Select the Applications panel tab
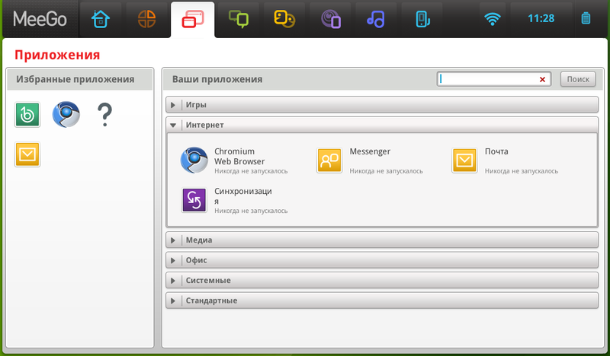610x356 pixels. [x=193, y=19]
